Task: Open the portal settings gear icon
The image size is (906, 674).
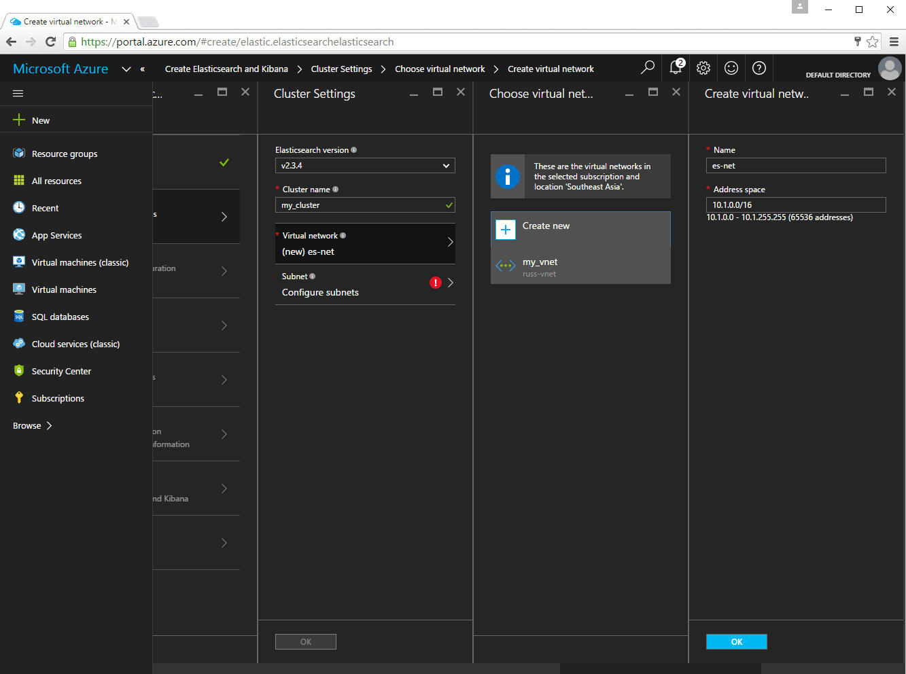Action: 703,68
